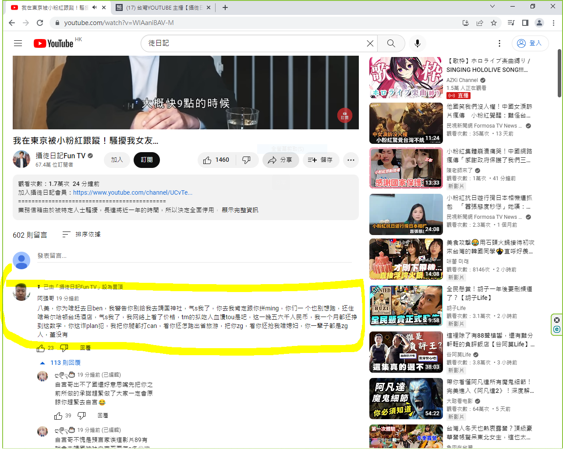Dislike the reply with 39 likes
This screenshot has height=449, width=563.
click(x=81, y=416)
